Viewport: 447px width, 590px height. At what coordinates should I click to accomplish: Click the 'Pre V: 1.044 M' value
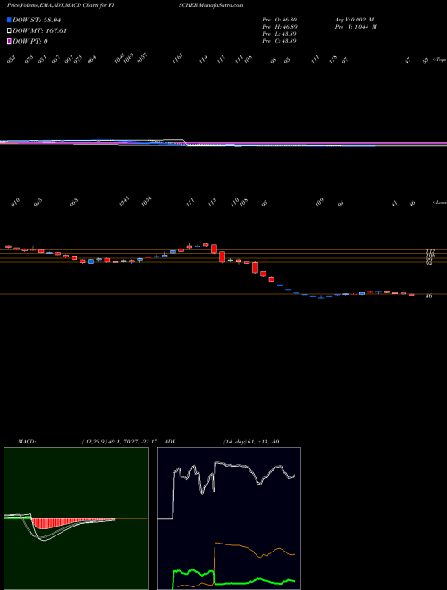coord(355,27)
